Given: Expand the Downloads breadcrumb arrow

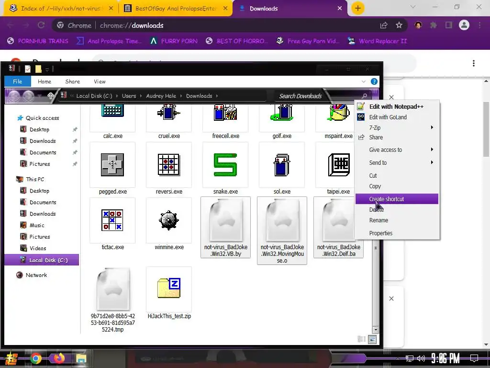Looking at the screenshot, I should click(217, 96).
